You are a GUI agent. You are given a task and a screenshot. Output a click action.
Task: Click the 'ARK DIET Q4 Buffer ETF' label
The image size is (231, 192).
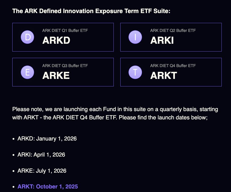173,66
